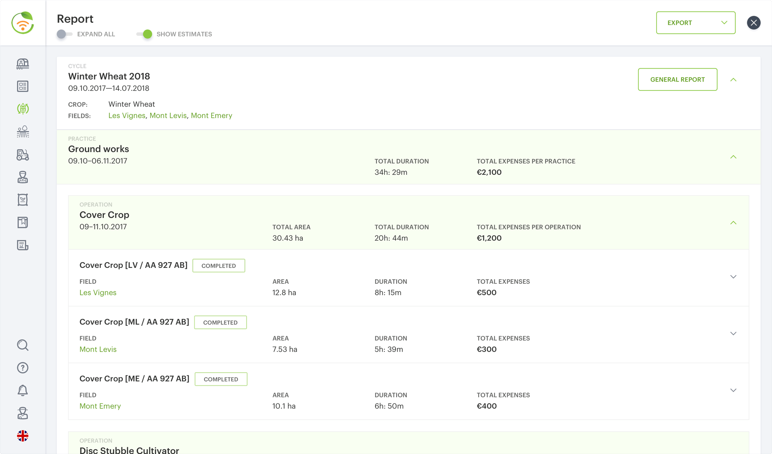Viewport: 772px width, 454px height.
Task: Open the Mont Levis field link in header
Action: (x=168, y=115)
